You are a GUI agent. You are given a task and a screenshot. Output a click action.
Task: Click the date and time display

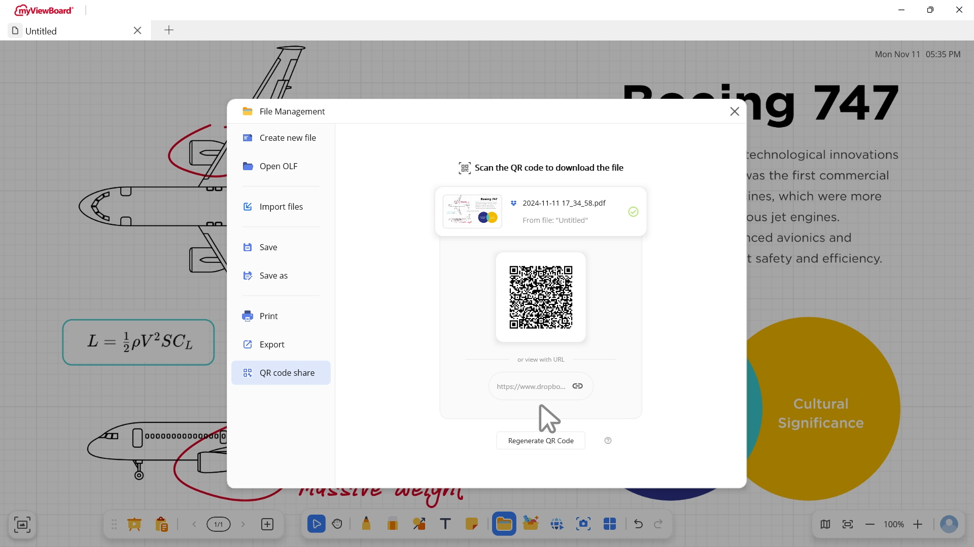[x=917, y=54]
